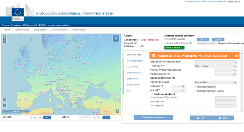Click Pérdidas sistema field
This screenshot has height=132, width=244.
226,74
